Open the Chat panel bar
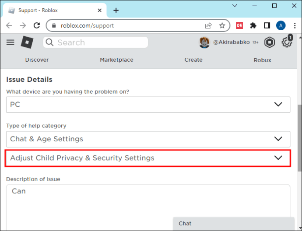Screen dimensions: 302x231 tap(234, 224)
